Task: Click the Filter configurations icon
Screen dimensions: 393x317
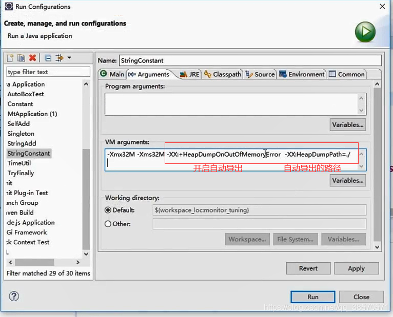Action: click(x=60, y=58)
